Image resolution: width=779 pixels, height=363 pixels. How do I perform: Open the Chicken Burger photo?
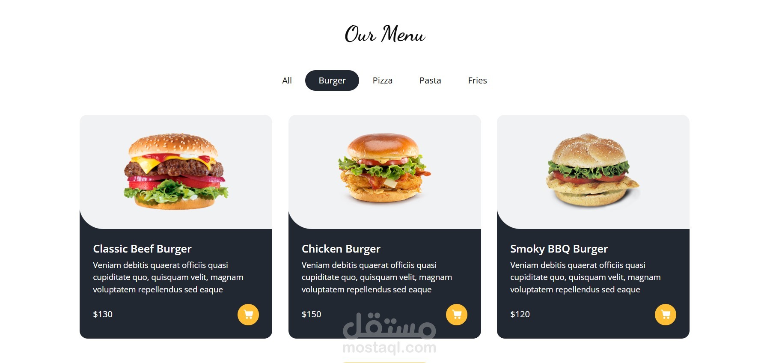pos(384,167)
